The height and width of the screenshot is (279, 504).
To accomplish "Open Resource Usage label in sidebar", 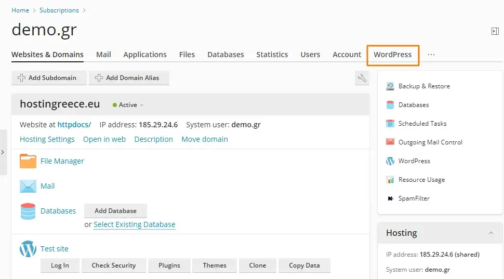I will 422,180.
